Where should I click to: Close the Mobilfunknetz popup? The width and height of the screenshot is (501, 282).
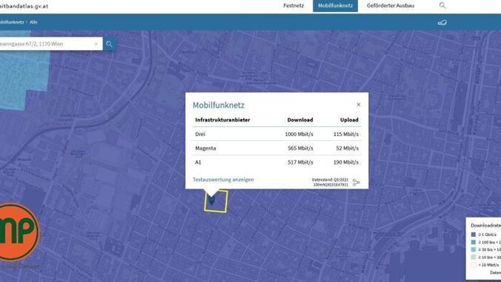pyautogui.click(x=359, y=105)
